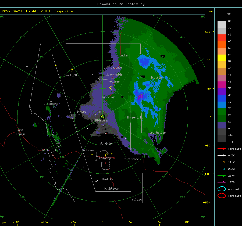The height and width of the screenshot is (226, 242).
Task: Click the Lacombe city label
Action: [x=116, y=67]
